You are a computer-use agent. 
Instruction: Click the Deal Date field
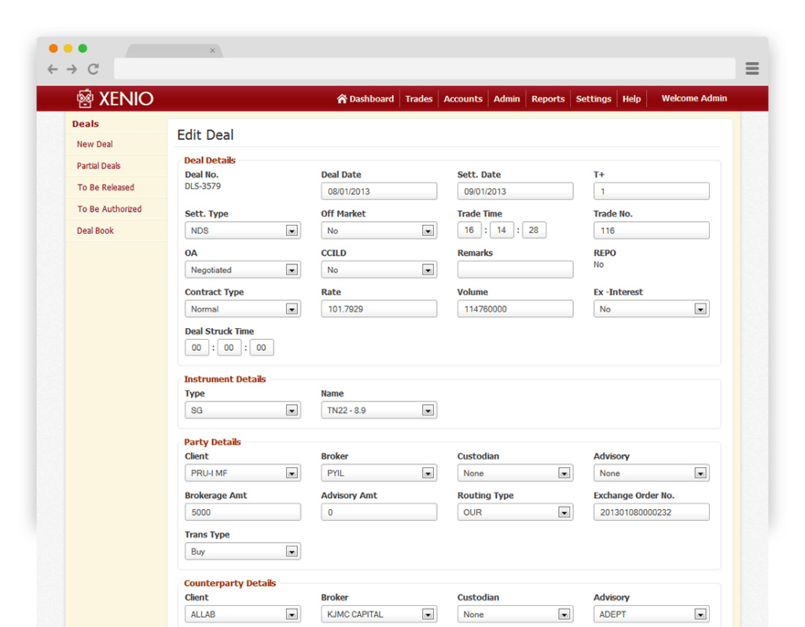pos(378,191)
